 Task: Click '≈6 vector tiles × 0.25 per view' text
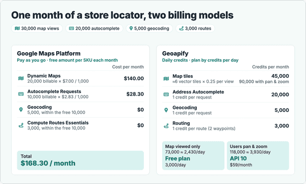[203, 82]
